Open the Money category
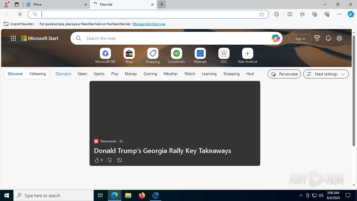357x201 pixels. point(131,74)
